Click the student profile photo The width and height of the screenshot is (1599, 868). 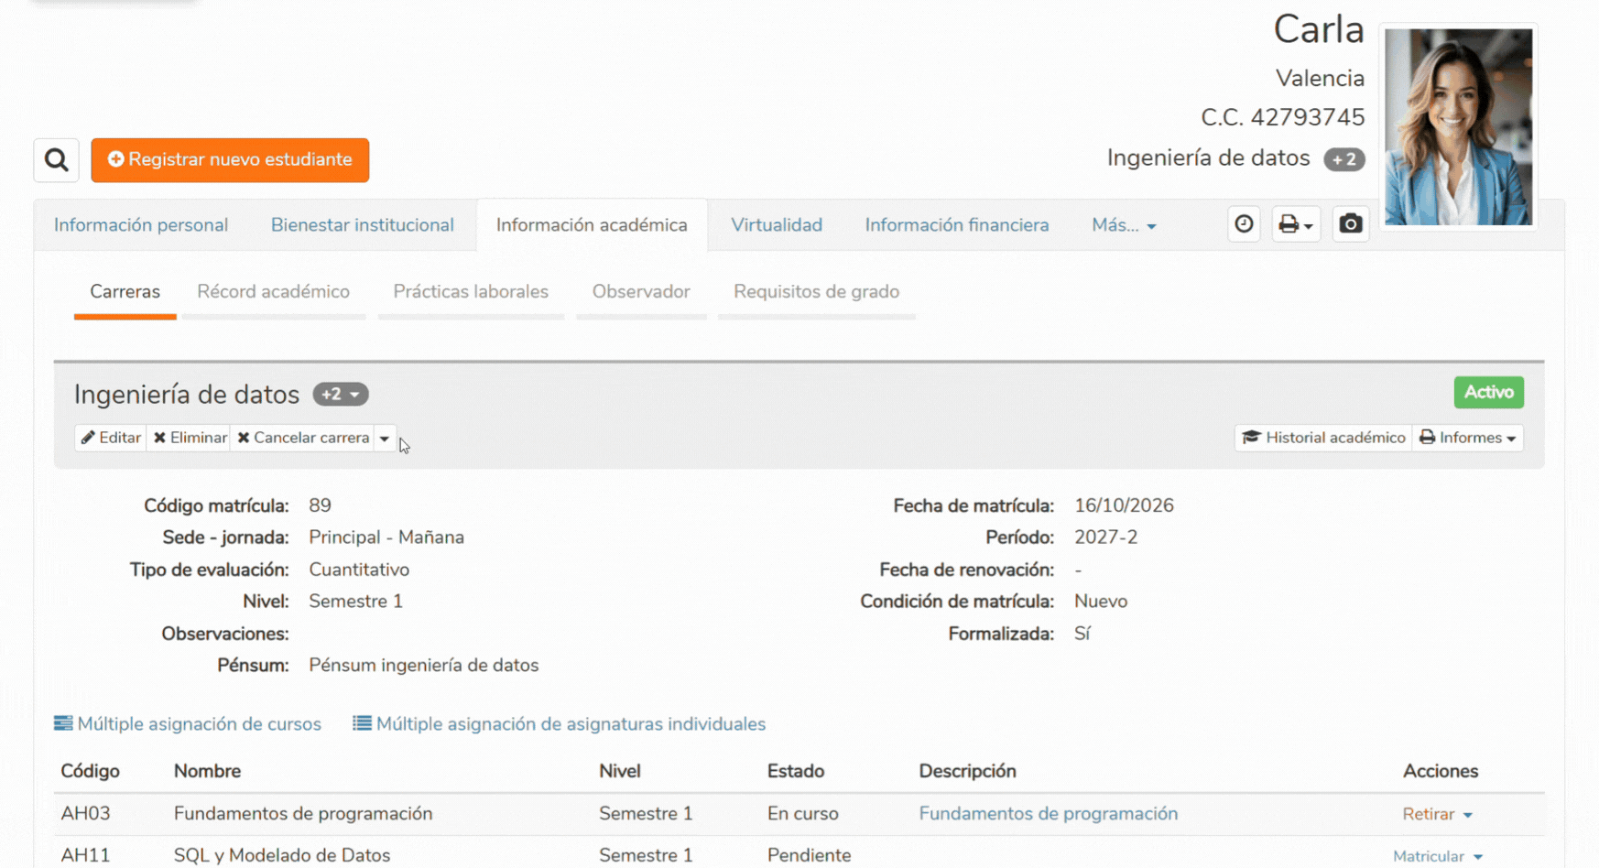click(1458, 127)
